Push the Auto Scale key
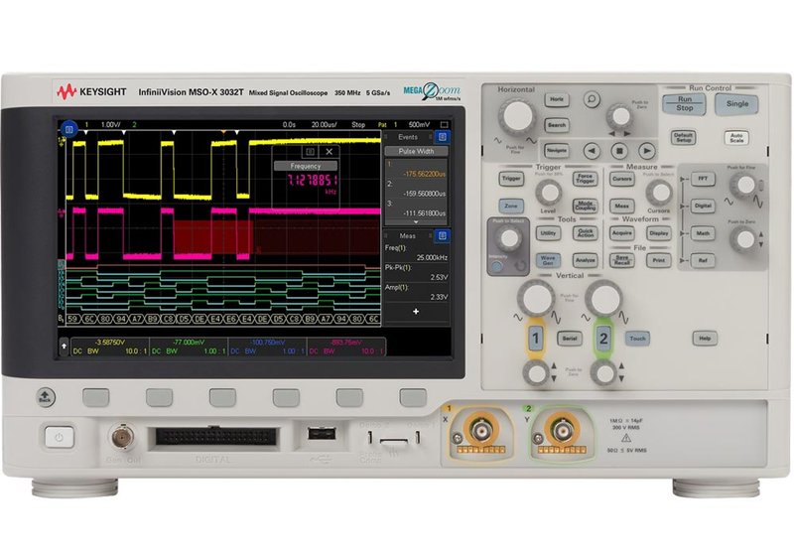The height and width of the screenshot is (556, 794). [736, 137]
